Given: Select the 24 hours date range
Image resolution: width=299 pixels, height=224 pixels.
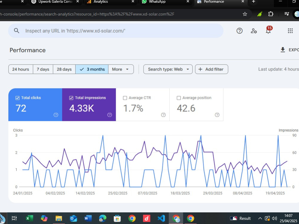Looking at the screenshot, I should (21, 69).
